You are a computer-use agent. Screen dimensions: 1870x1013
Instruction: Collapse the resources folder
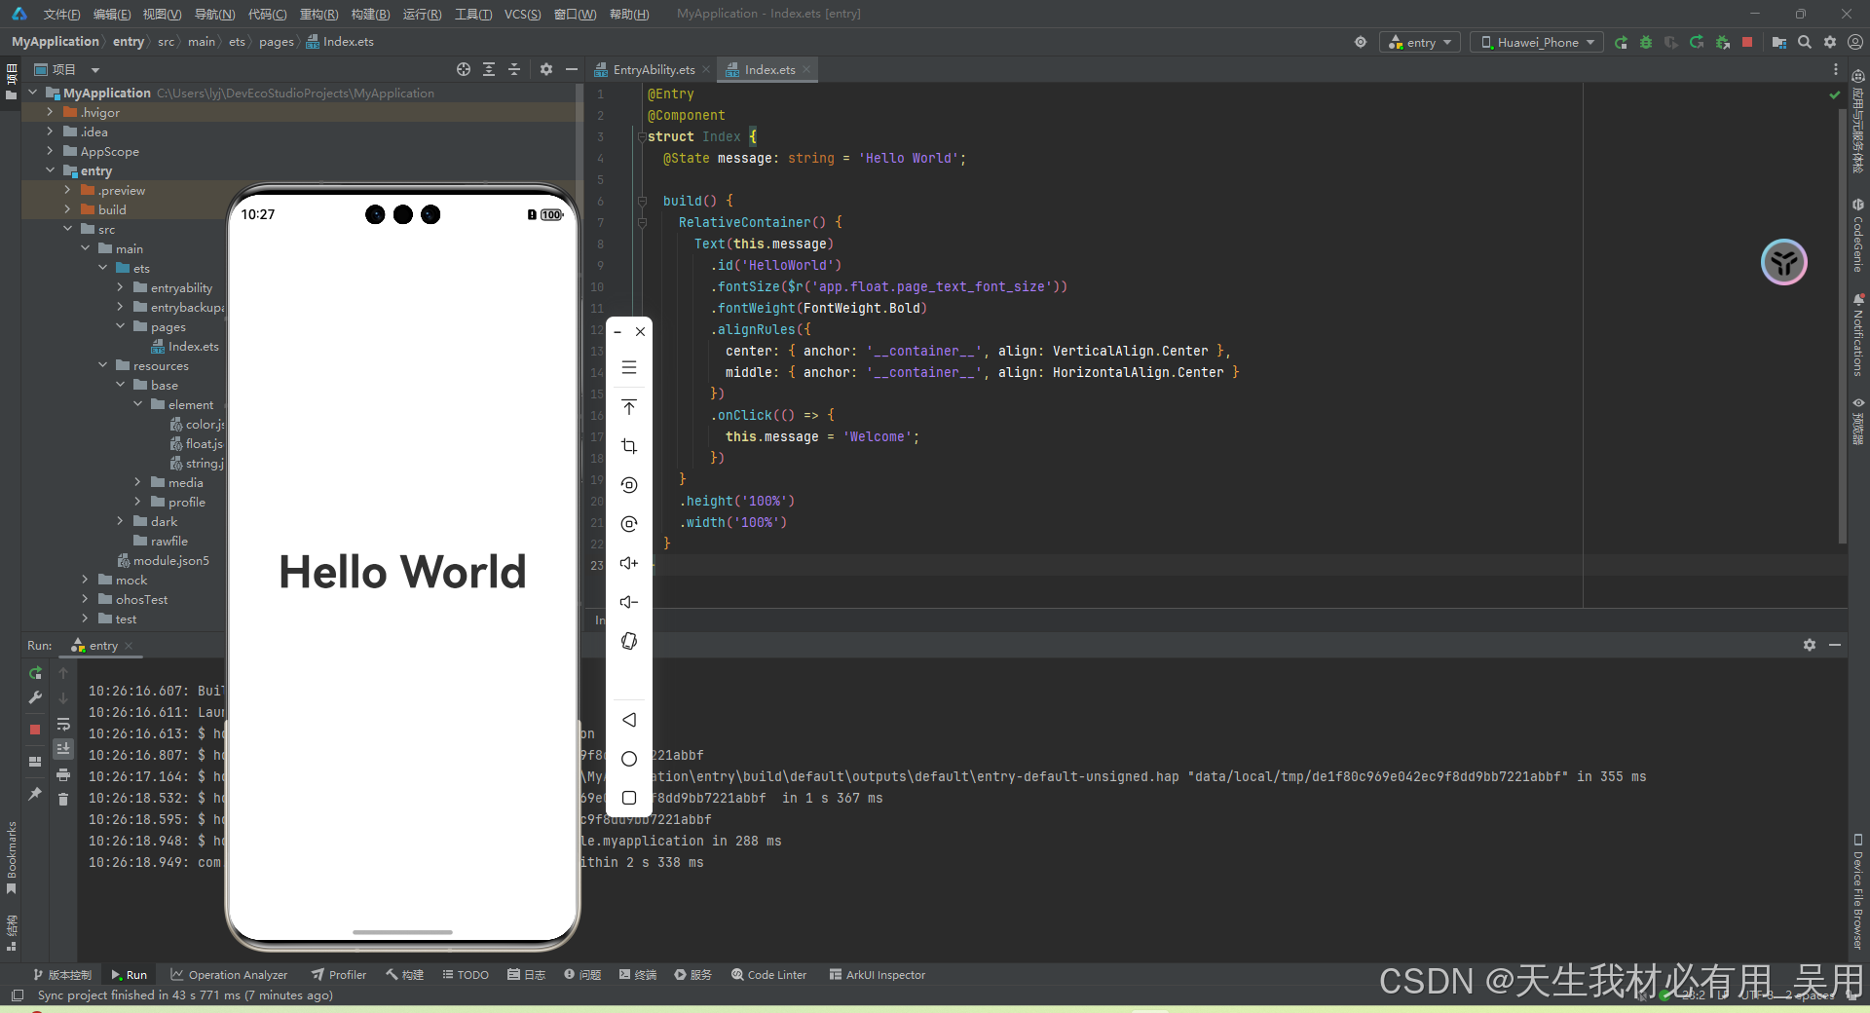pos(103,365)
